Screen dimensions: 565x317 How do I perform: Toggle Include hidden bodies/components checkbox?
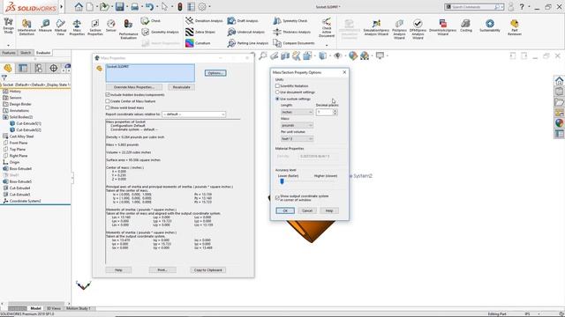[108, 94]
